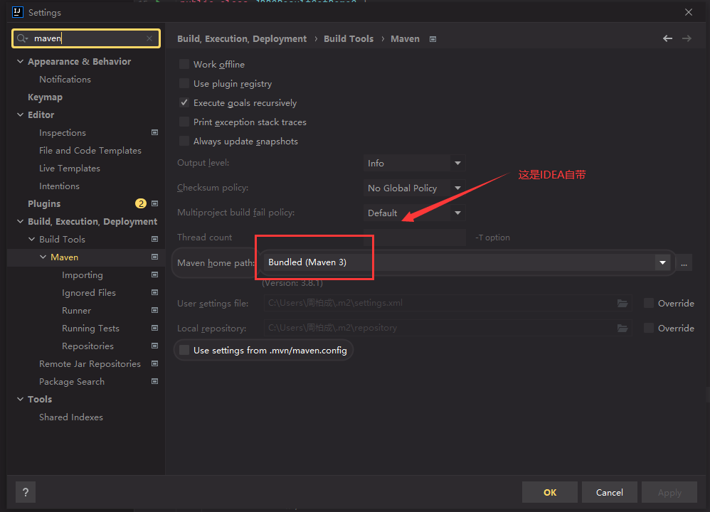This screenshot has width=710, height=512.
Task: Click the Apply button
Action: pos(669,492)
